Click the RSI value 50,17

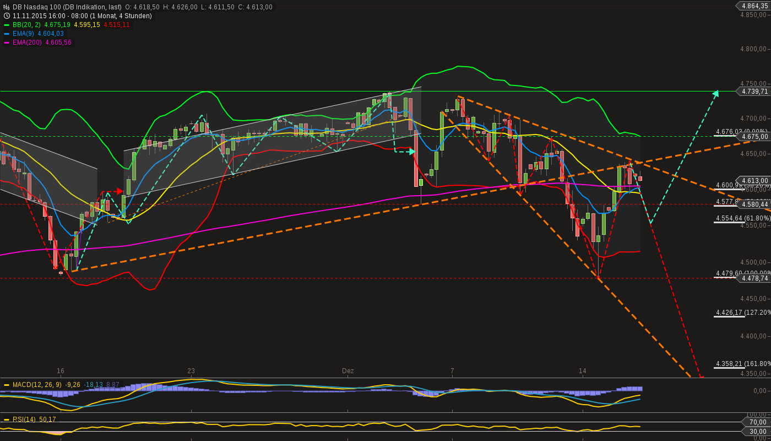point(47,420)
